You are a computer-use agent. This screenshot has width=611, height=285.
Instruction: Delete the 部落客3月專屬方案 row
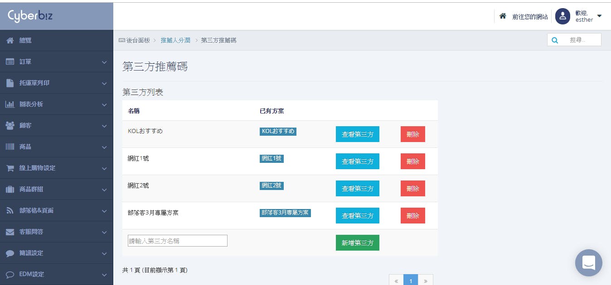pos(413,216)
